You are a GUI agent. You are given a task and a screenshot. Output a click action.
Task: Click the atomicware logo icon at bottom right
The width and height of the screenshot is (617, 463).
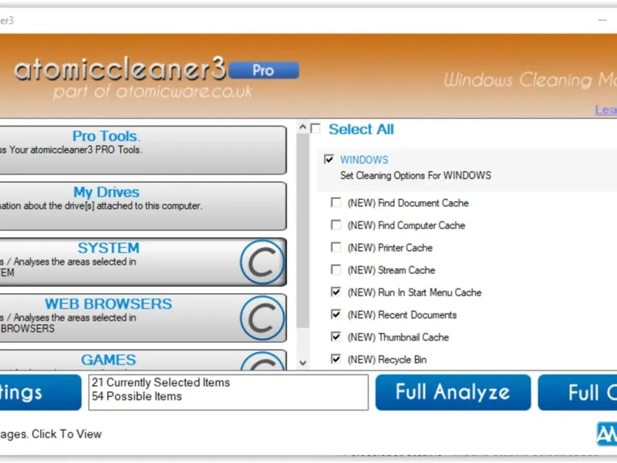point(607,434)
